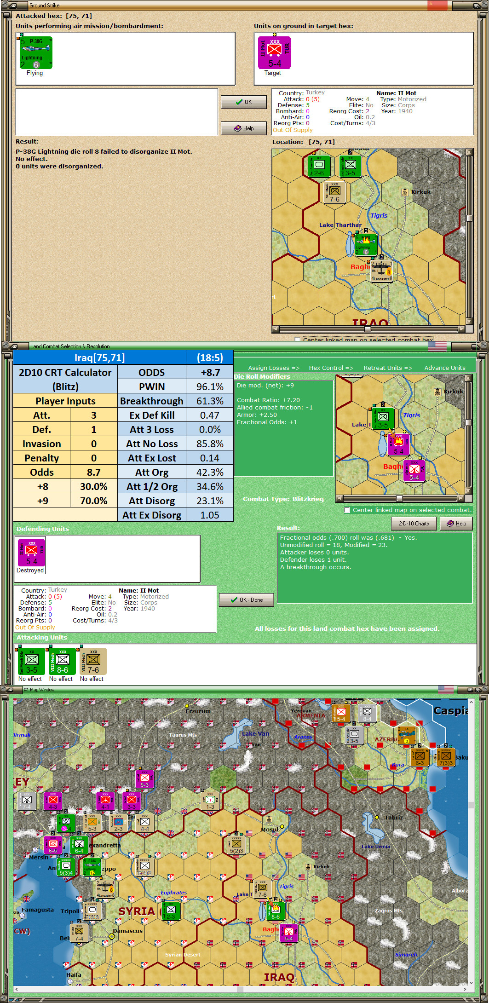This screenshot has height=1003, width=489.
Task: Click the green 2-6 unit on Ground Strike map
Action: pyautogui.click(x=319, y=166)
